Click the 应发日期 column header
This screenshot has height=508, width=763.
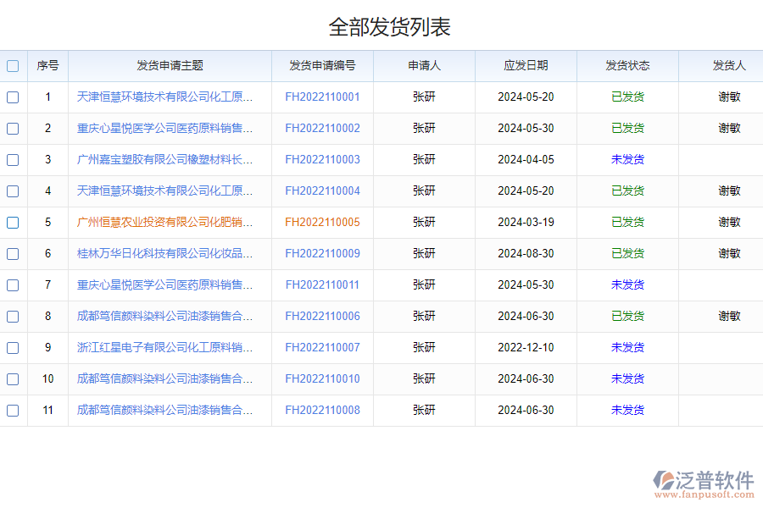click(x=526, y=65)
